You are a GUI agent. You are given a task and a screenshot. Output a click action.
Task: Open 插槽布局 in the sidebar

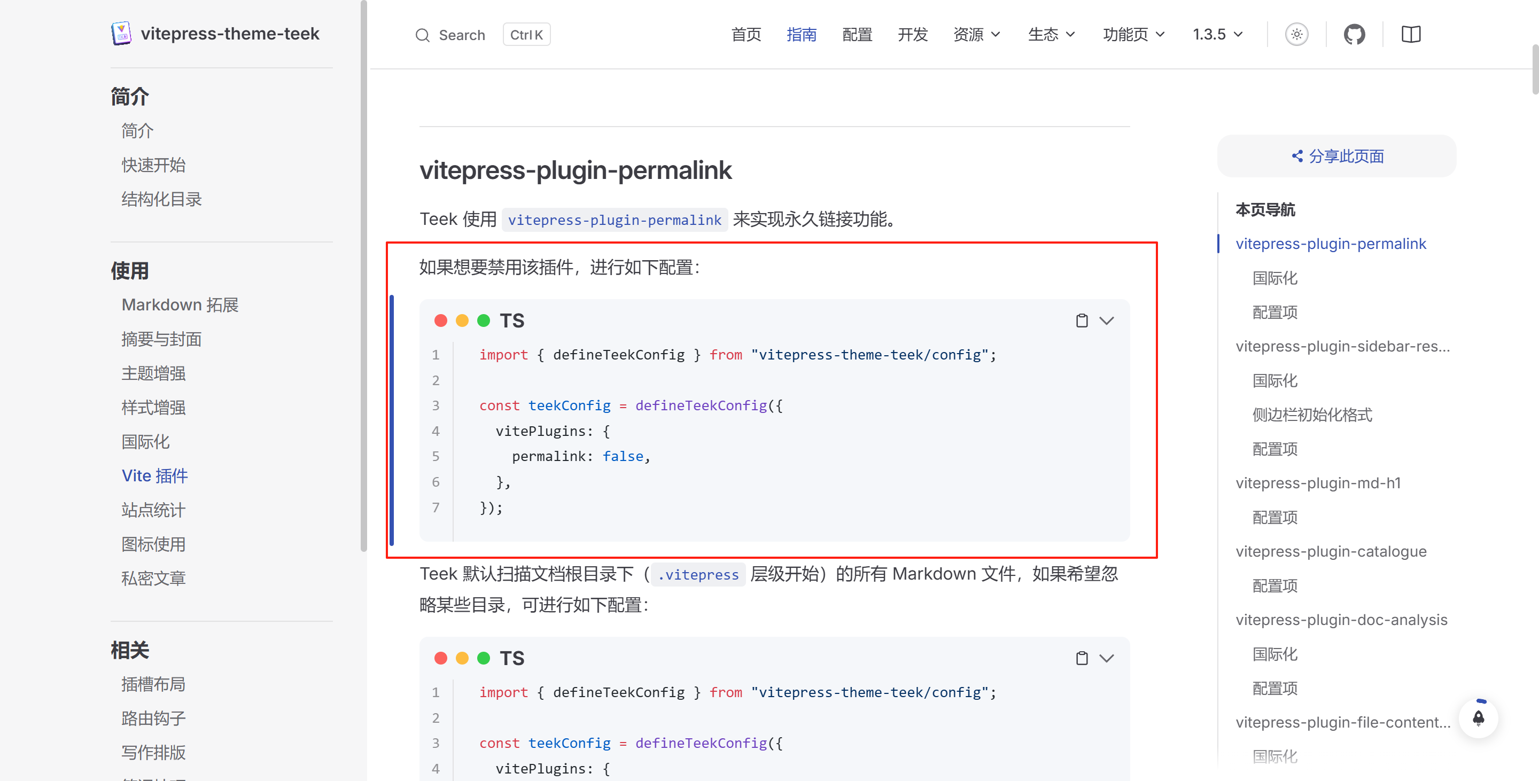tap(153, 684)
